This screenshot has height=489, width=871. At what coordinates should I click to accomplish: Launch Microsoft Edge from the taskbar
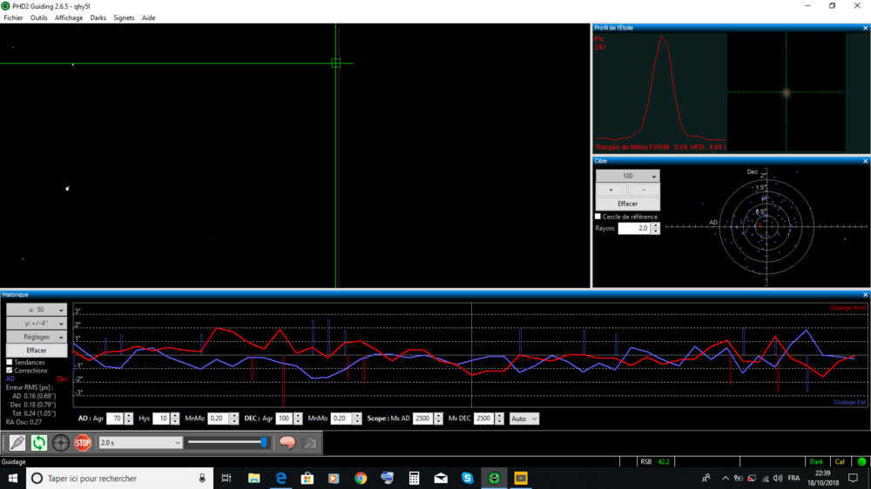pos(280,478)
